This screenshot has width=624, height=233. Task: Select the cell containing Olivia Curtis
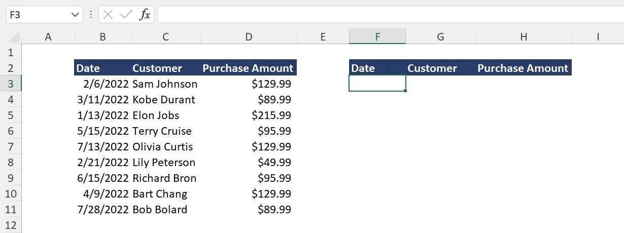163,146
